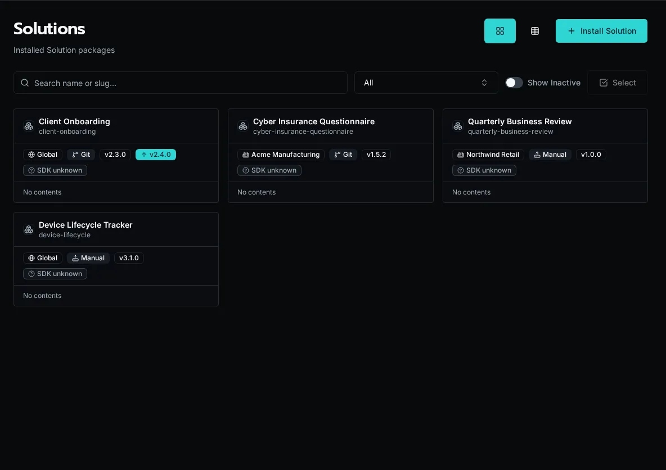
Task: Click Manual badge on Quarterly Business Review
Action: 550,155
